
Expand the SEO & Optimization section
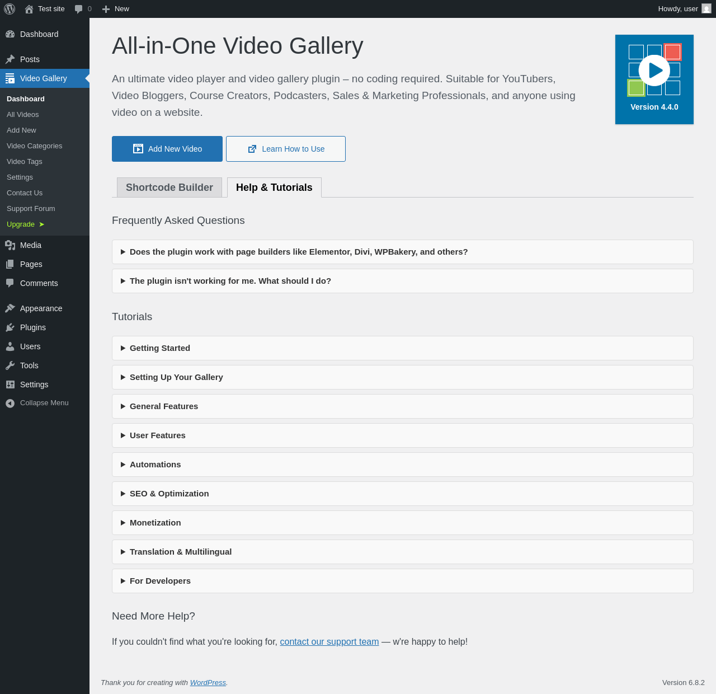[x=403, y=494]
